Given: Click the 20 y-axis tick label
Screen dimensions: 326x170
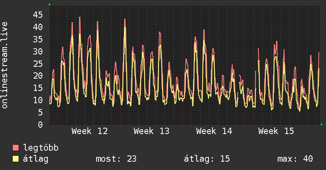Looking at the screenshot, I should 38,76.
